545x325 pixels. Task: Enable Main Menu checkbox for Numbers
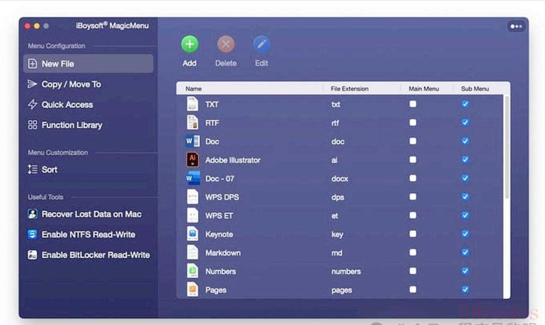pyautogui.click(x=413, y=271)
